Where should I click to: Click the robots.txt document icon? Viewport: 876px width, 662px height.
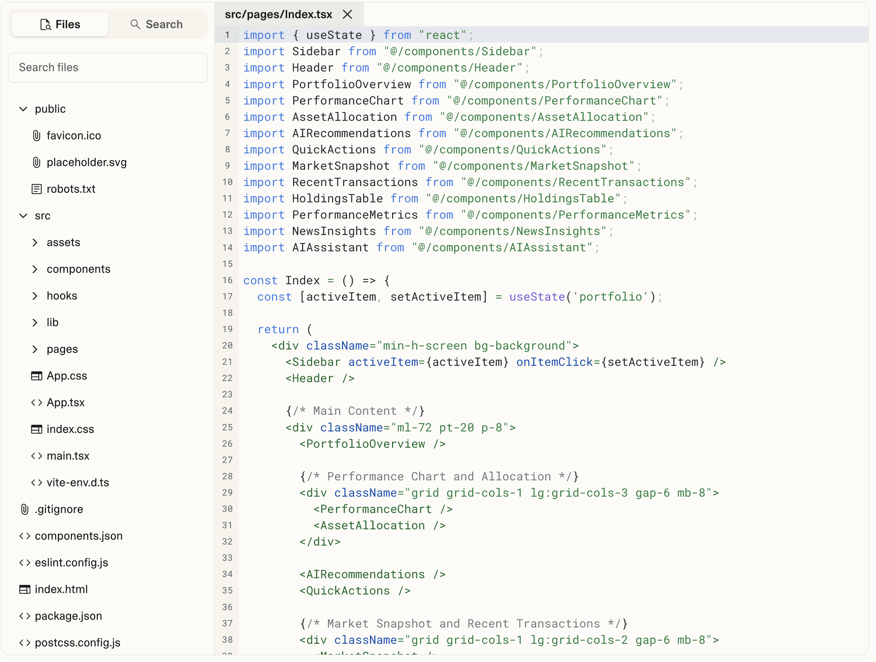(36, 189)
